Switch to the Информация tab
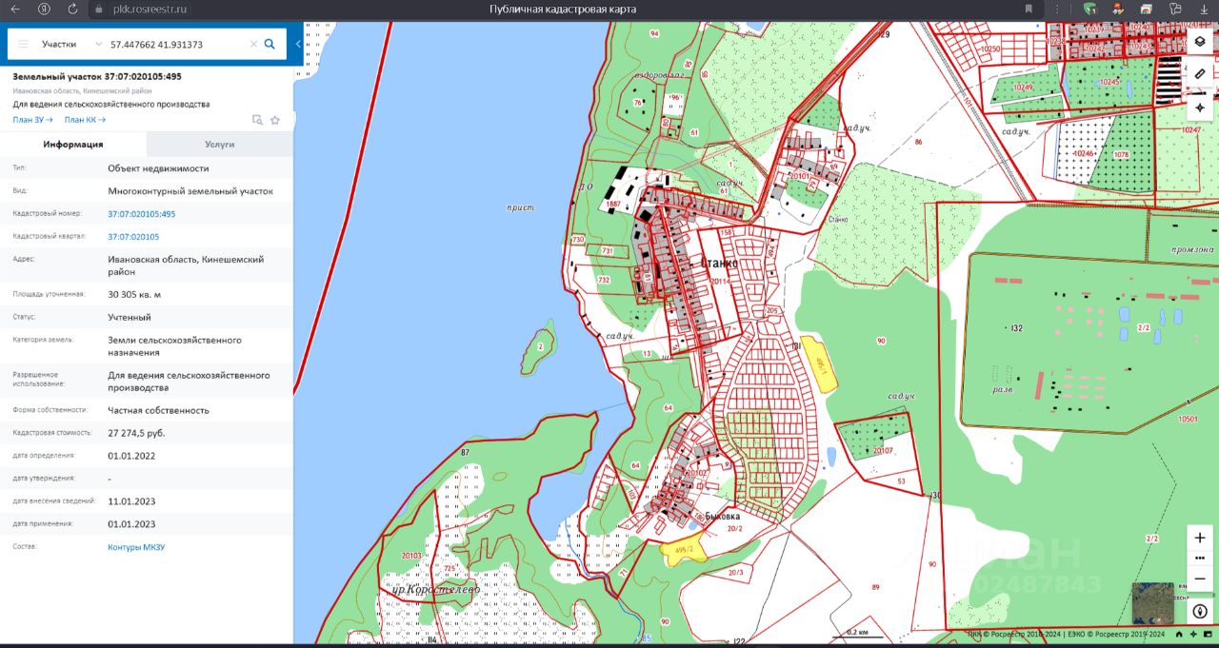Image resolution: width=1219 pixels, height=648 pixels. coord(73,145)
